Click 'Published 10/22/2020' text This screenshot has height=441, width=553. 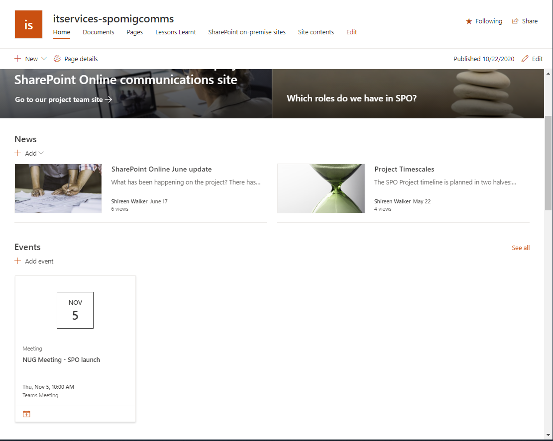pyautogui.click(x=484, y=59)
